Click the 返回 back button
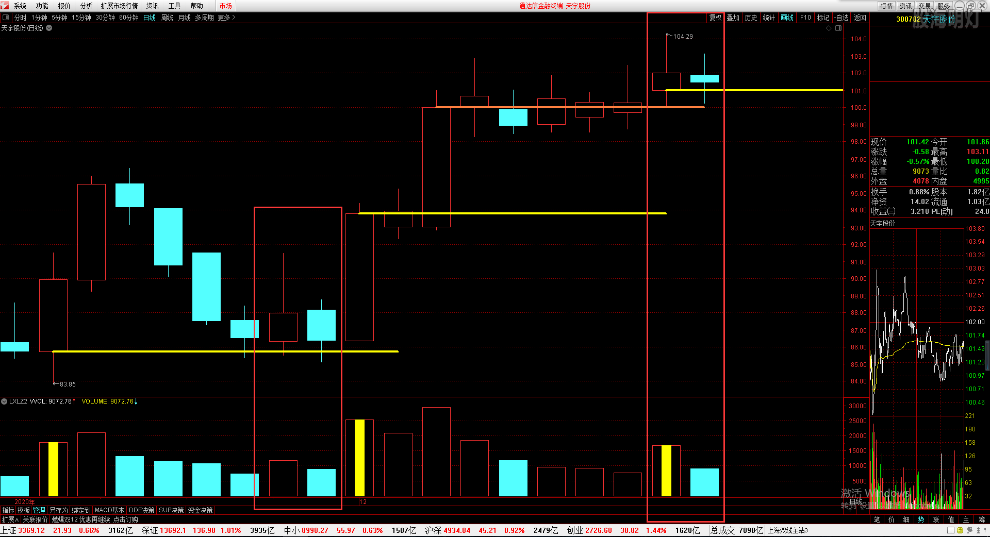This screenshot has width=990, height=537. 860,18
